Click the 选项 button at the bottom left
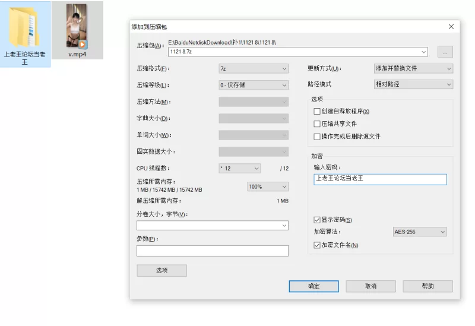This screenshot has width=475, height=326. (161, 271)
